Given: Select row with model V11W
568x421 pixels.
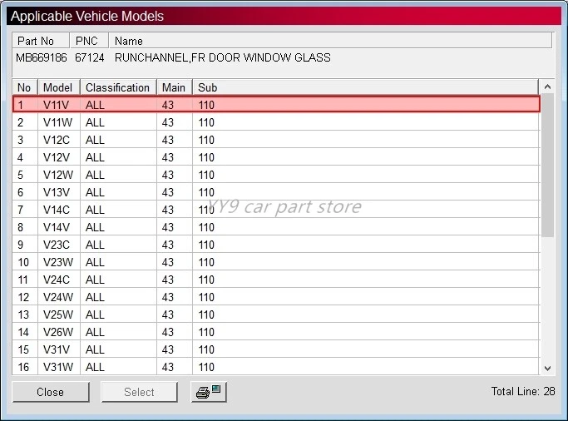Looking at the screenshot, I should point(276,122).
